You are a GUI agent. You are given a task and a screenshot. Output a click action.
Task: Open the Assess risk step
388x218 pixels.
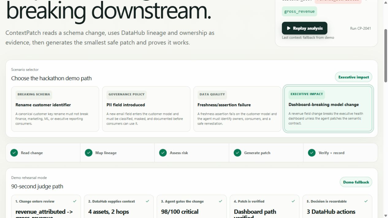tap(192, 153)
